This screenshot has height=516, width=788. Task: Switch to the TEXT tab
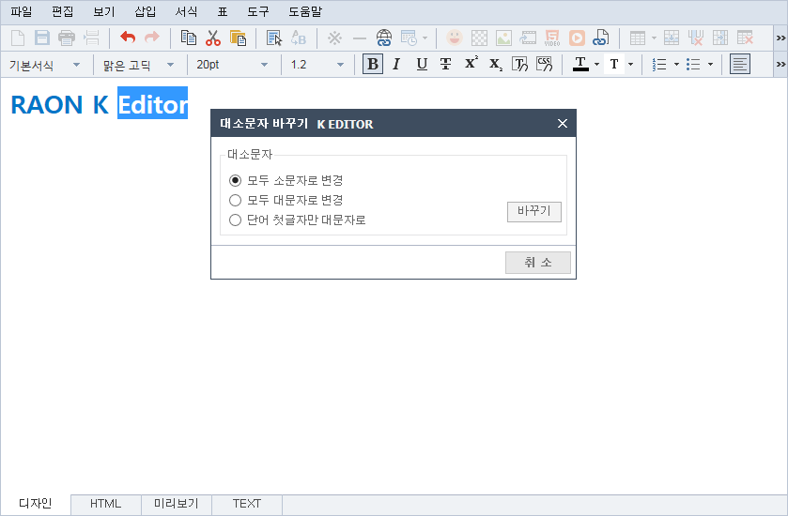pyautogui.click(x=247, y=504)
